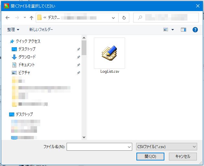Screen dimensions: 204x166
Task: Create a folder with 新しいフォルダー
Action: click(x=41, y=30)
